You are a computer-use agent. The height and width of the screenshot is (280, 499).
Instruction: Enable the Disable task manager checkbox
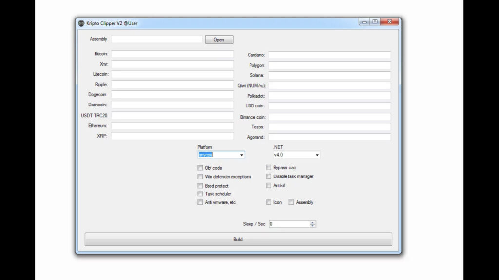click(x=269, y=176)
